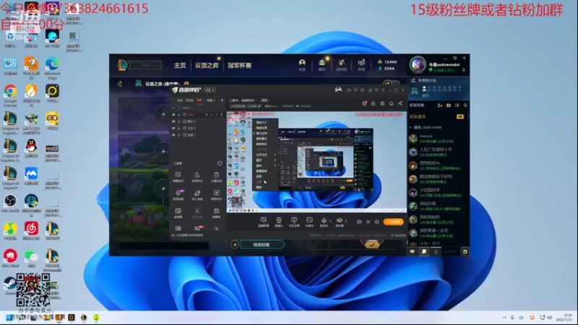Toggle the microphone icon at League client bottom

coord(436,251)
